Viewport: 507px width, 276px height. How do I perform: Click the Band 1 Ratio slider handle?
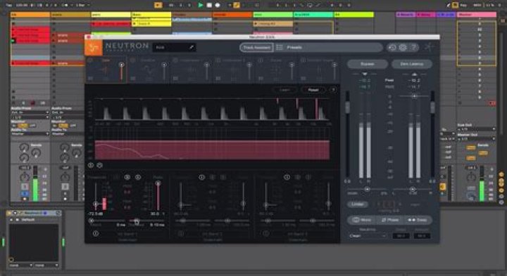pos(158,183)
